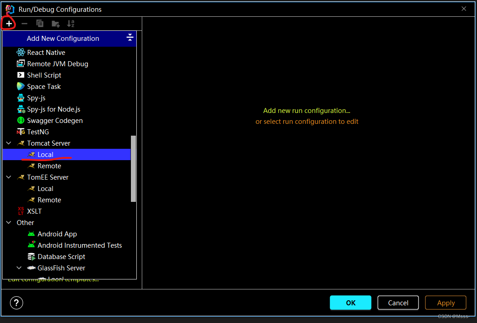Click the Database Script icon

pyautogui.click(x=31, y=257)
